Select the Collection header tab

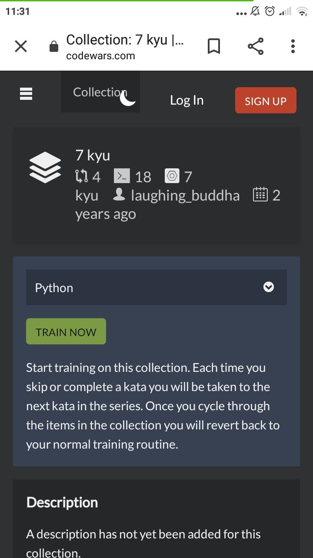point(100,92)
